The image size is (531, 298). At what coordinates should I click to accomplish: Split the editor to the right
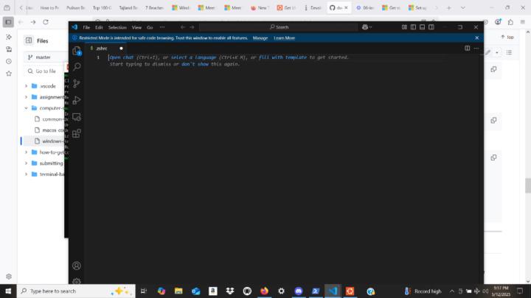click(x=467, y=48)
